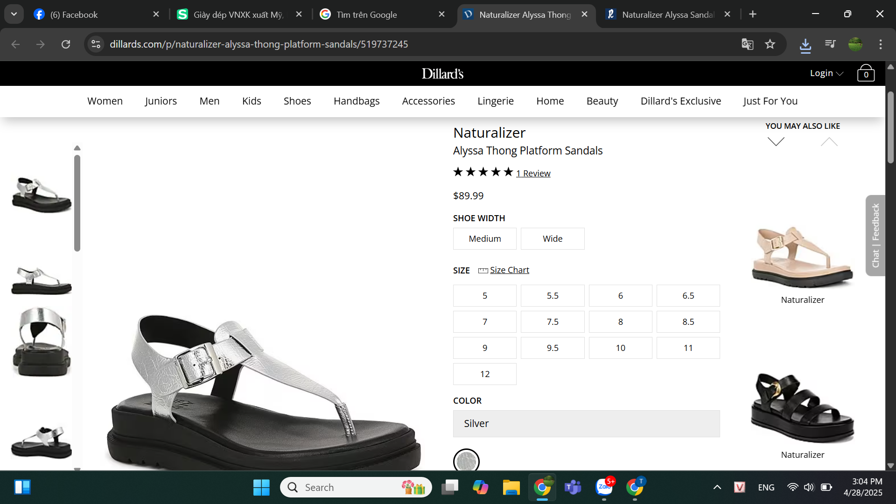The image size is (896, 504).
Task: Show next item with You May Also Like down chevron
Action: point(776,141)
